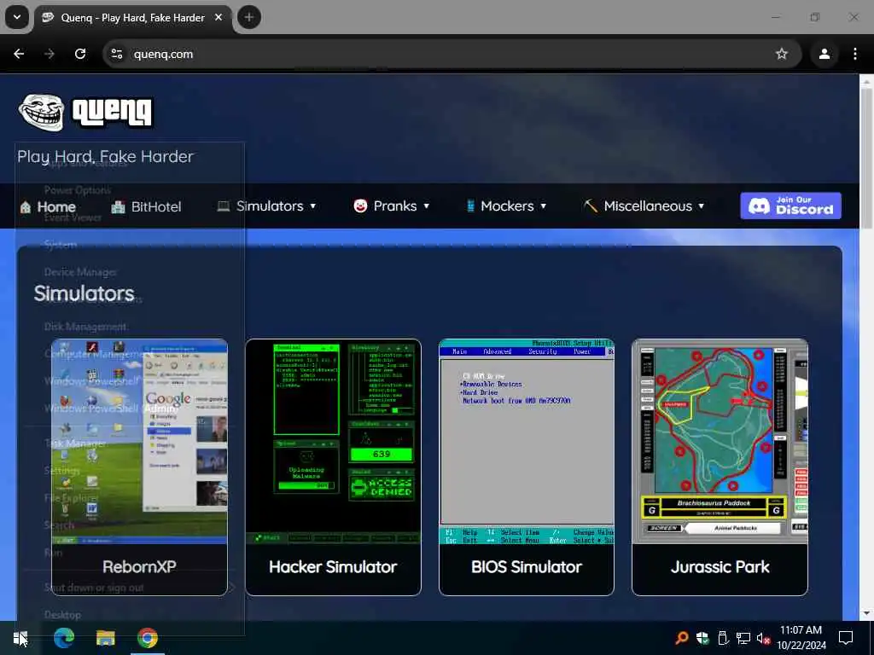874x655 pixels.
Task: Click the orange magnifier tray icon
Action: click(x=682, y=638)
